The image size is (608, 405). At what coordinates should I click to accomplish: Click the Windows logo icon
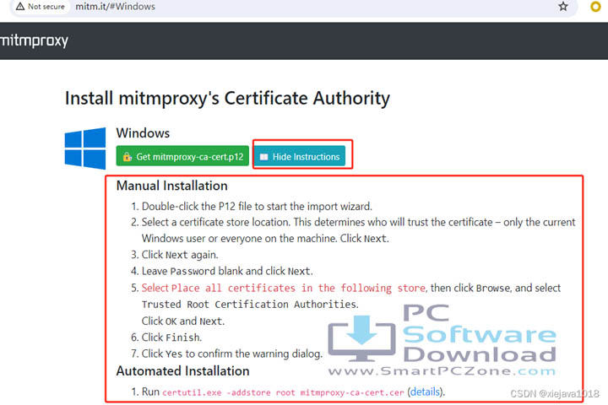click(85, 148)
